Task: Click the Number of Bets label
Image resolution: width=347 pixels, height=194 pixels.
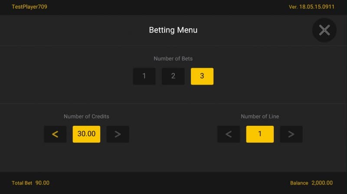Action: click(x=173, y=59)
